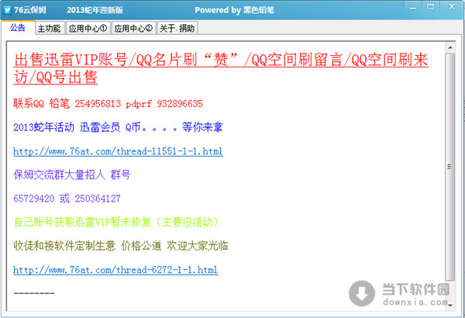Switch to the 主功能 tab
The image size is (465, 318).
coord(49,29)
